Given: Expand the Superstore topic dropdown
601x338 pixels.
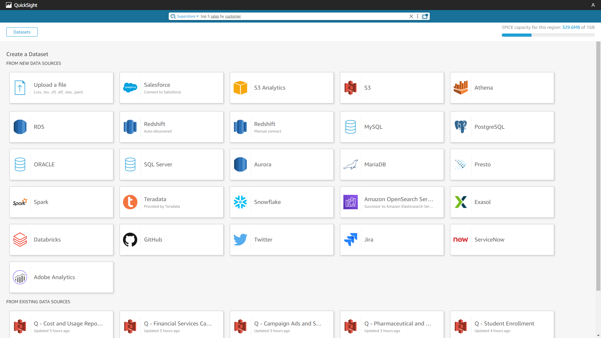Looking at the screenshot, I should 188,16.
